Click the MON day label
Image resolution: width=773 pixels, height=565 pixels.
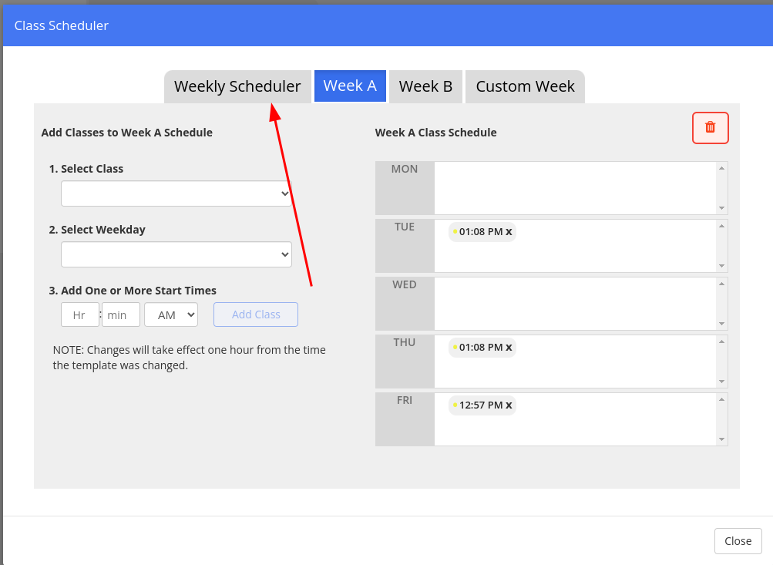click(x=405, y=169)
